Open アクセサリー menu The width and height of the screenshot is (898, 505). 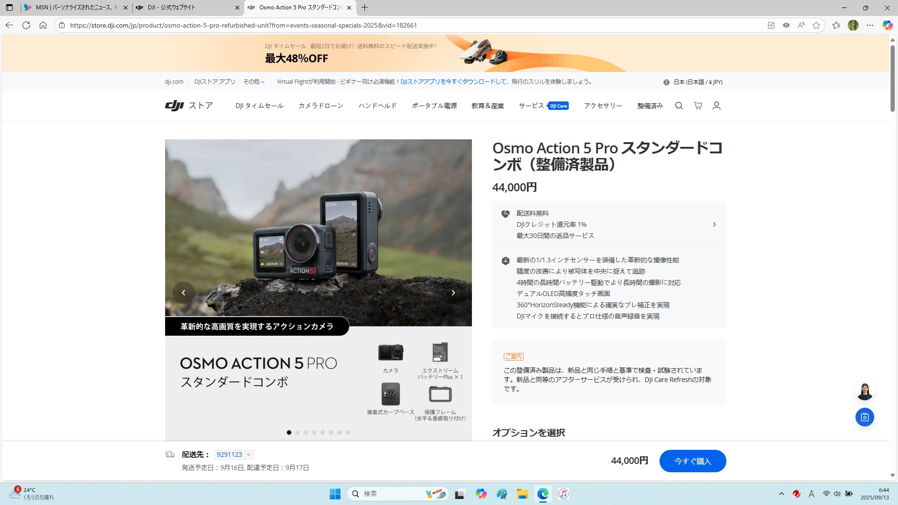point(603,106)
